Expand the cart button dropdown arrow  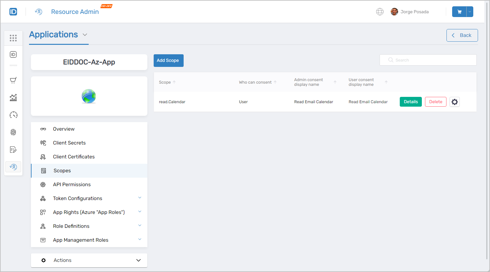[470, 12]
